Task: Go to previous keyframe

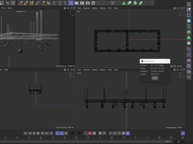Action: click(30, 133)
